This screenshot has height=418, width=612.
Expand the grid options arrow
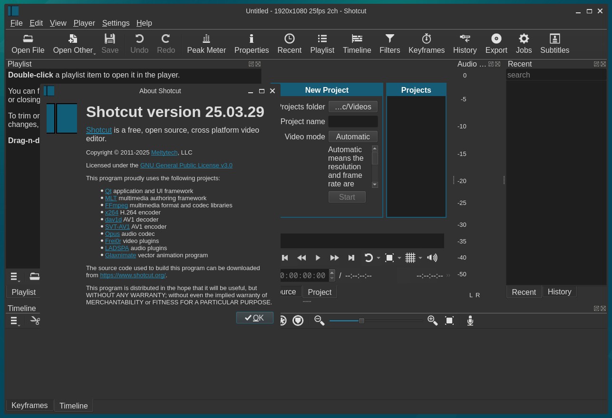click(x=420, y=258)
